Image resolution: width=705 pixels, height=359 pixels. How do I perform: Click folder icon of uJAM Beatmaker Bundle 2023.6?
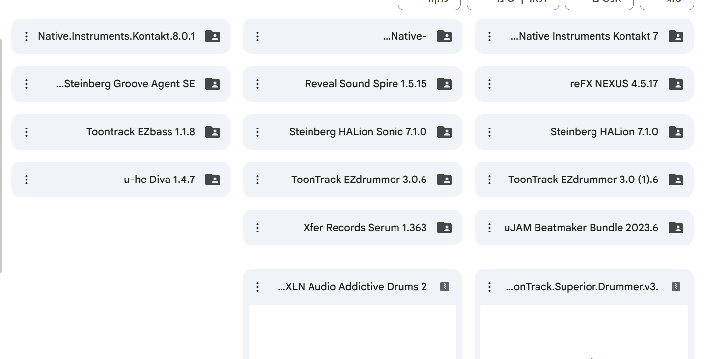[676, 228]
